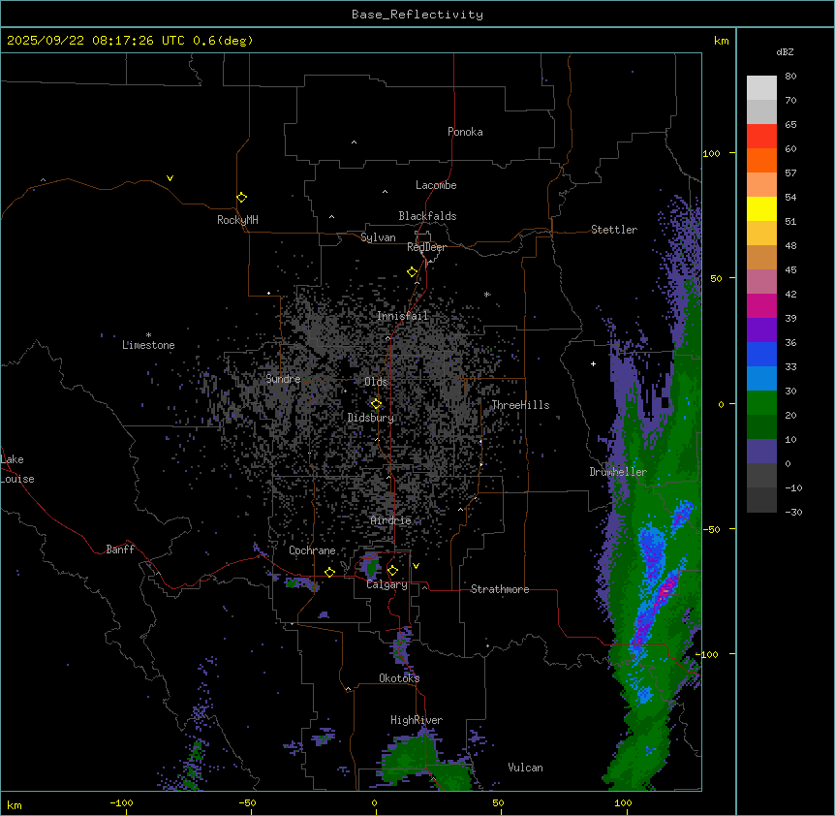Click the white plus marker east of ThreeHills
This screenshot has height=816, width=835.
[x=593, y=363]
